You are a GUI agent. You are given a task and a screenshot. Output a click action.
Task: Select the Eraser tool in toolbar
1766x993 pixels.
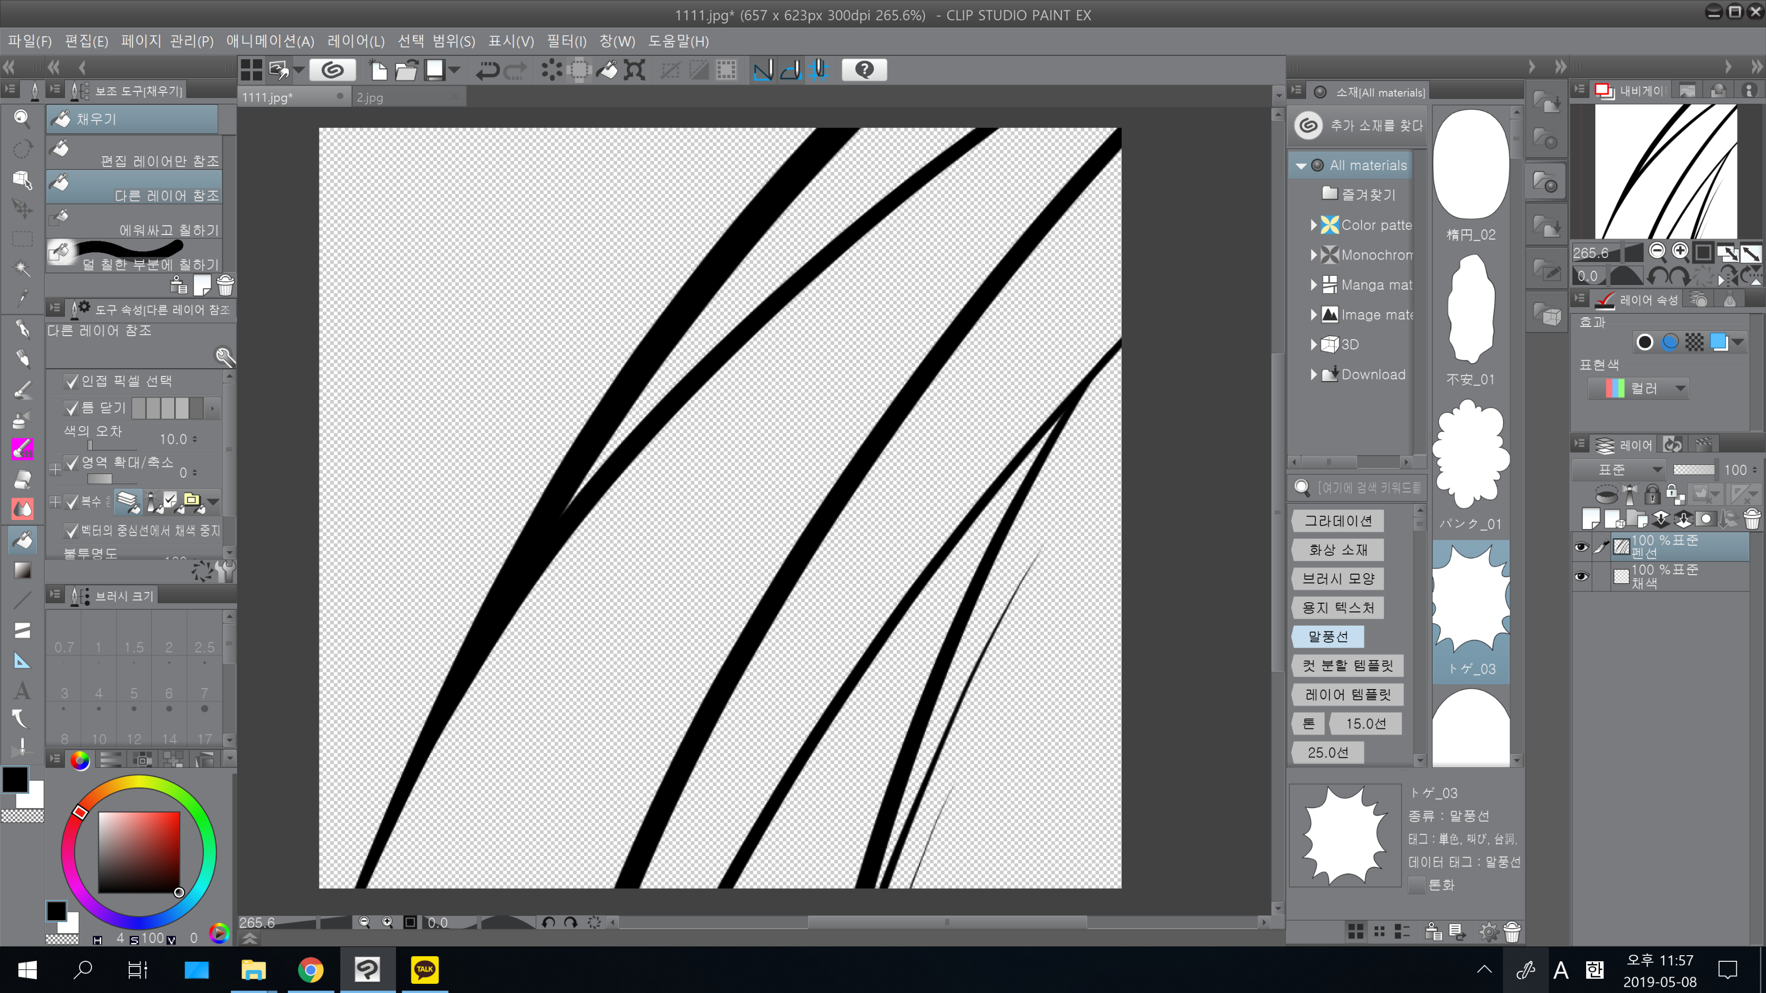(22, 479)
